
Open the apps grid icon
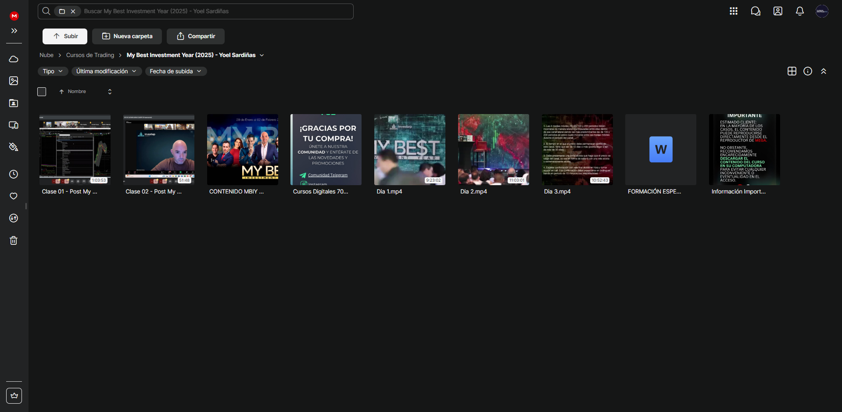pyautogui.click(x=733, y=11)
